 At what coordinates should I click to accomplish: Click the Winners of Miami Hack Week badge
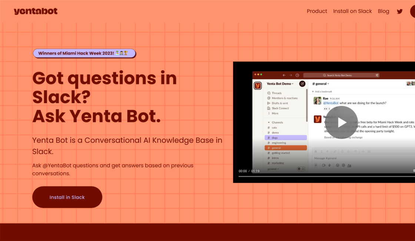pyautogui.click(x=84, y=53)
